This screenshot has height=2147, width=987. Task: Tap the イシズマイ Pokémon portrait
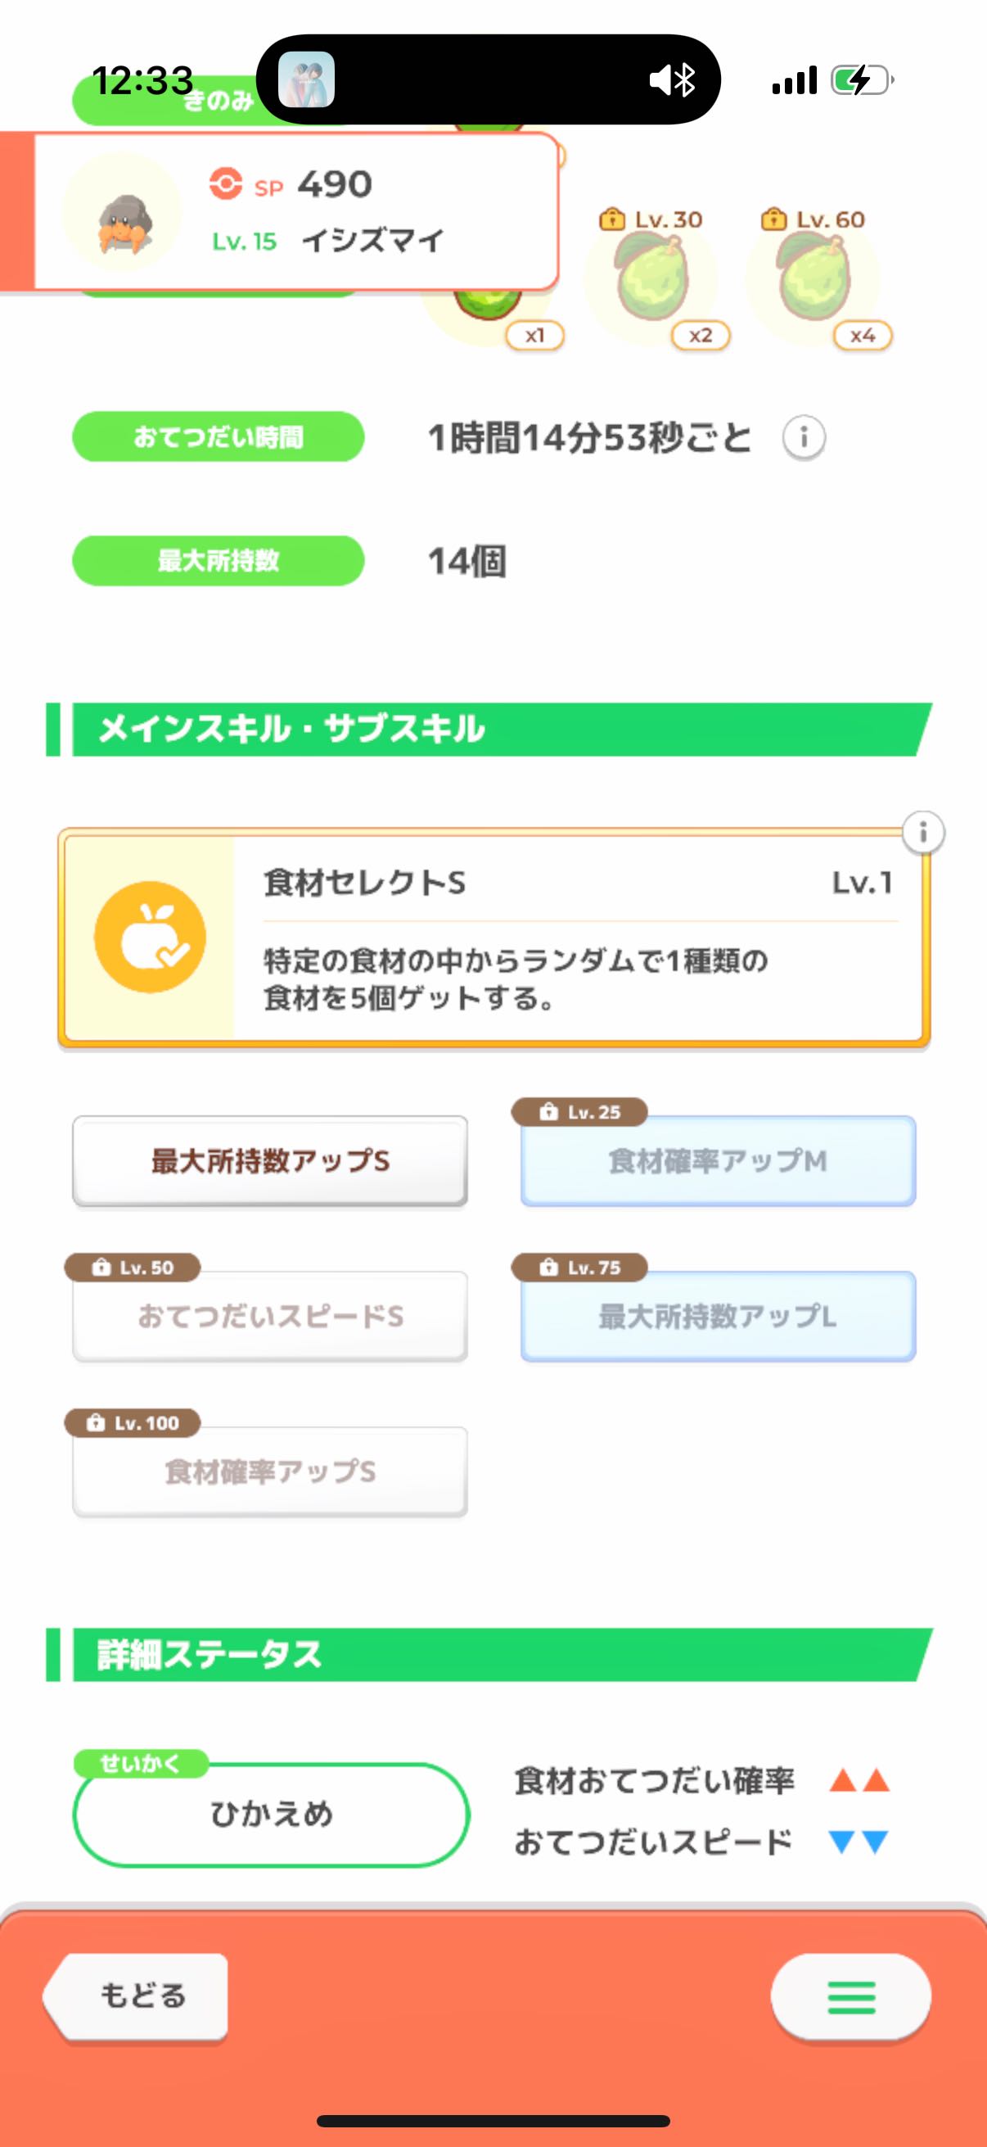coord(124,214)
